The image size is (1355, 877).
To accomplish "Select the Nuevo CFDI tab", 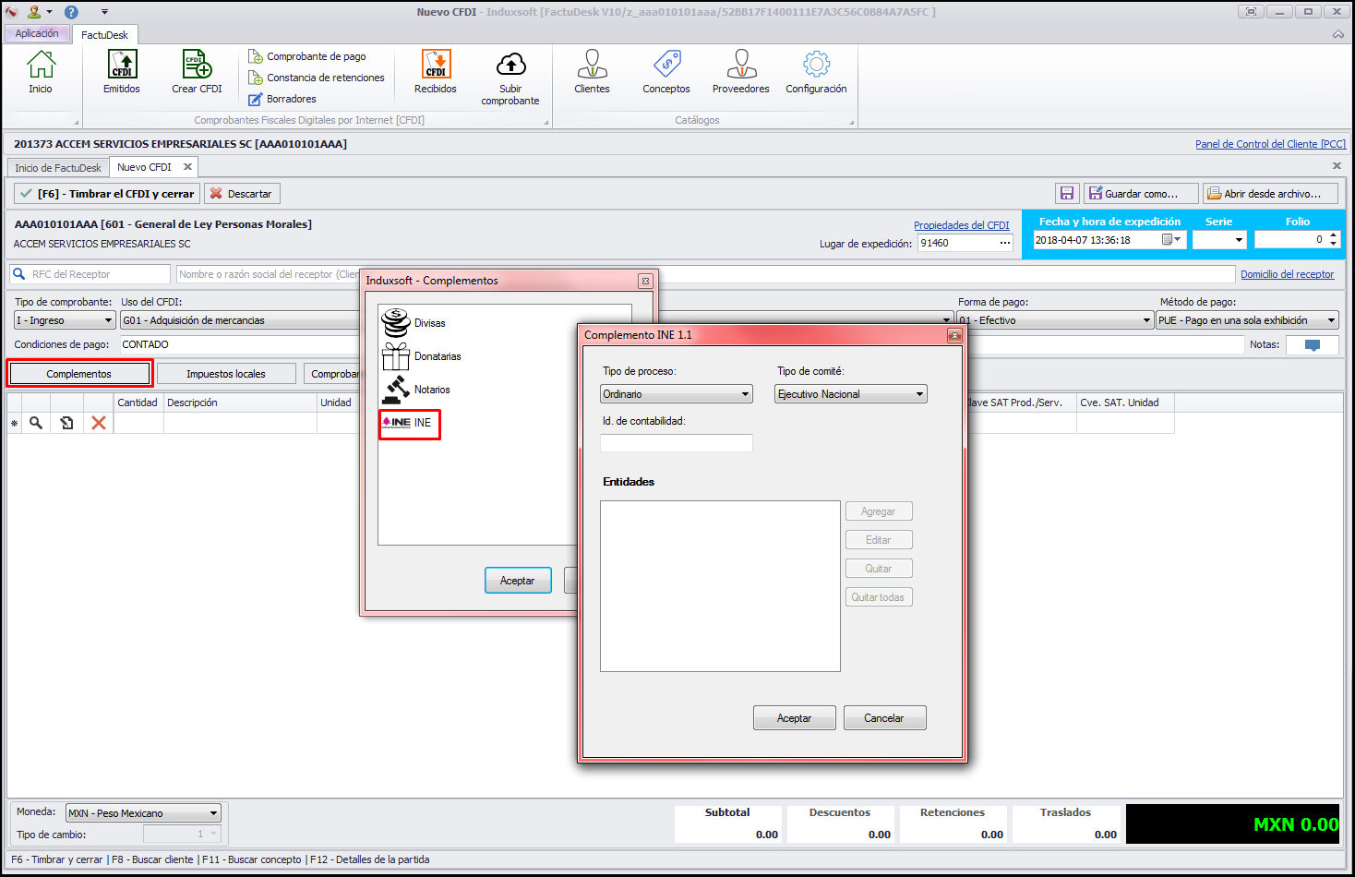I will click(144, 167).
